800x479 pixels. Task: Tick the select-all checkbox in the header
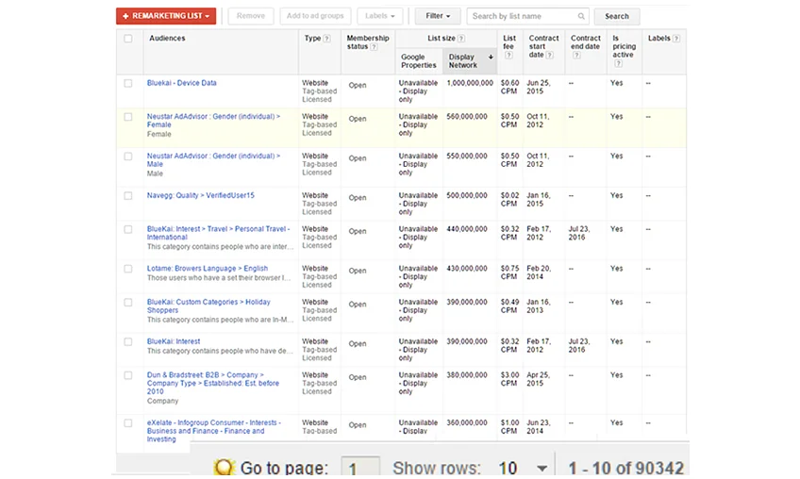pyautogui.click(x=128, y=39)
